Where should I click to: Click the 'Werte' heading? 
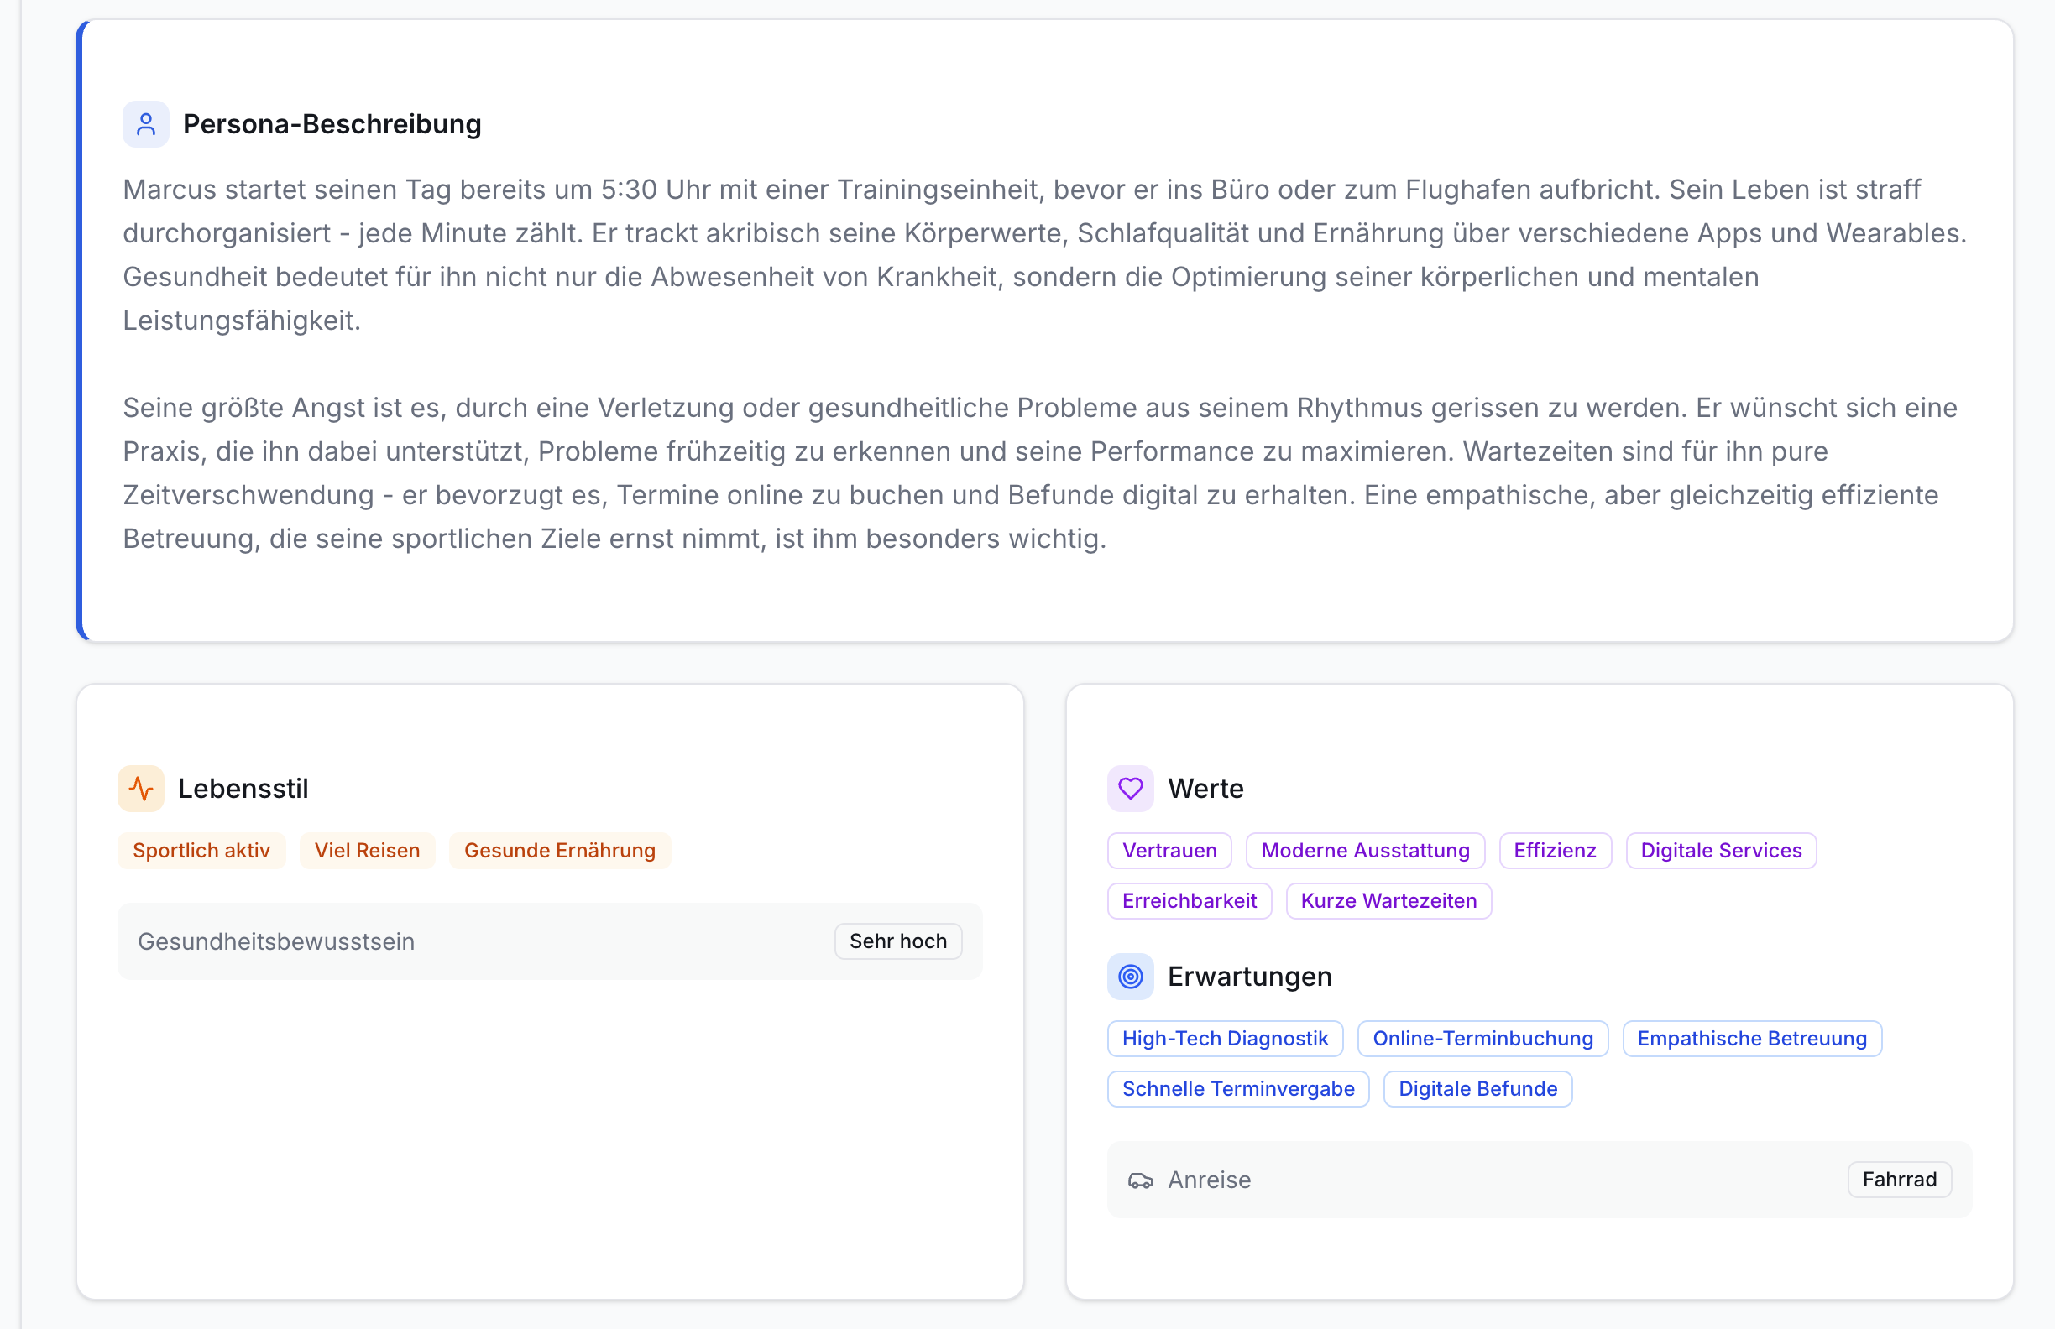1205,788
